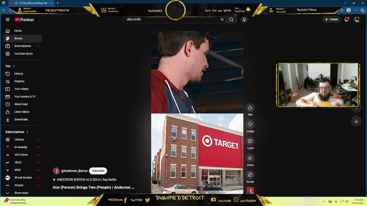Select Shorts in the sidebar
This screenshot has height=206, width=367.
click(23, 38)
